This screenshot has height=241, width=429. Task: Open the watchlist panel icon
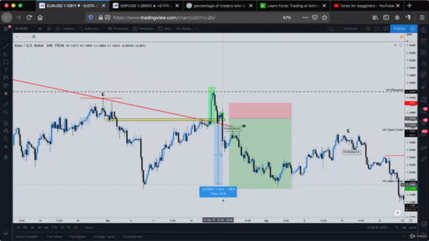coord(424,29)
